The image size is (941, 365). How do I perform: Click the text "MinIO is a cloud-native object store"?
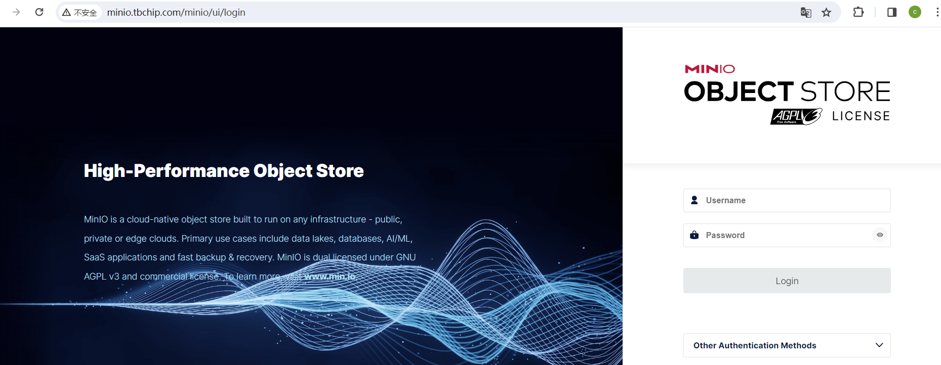click(x=157, y=219)
